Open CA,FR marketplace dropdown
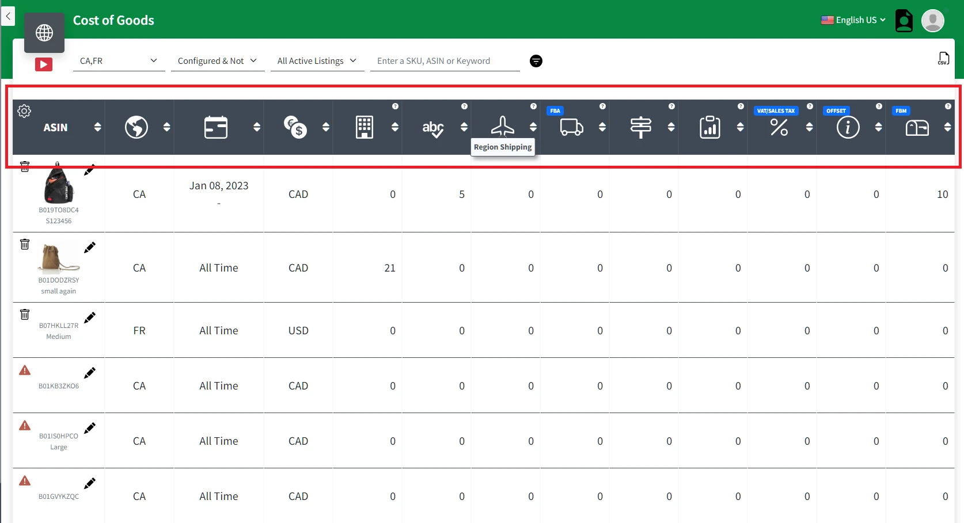Image resolution: width=964 pixels, height=523 pixels. tap(119, 61)
